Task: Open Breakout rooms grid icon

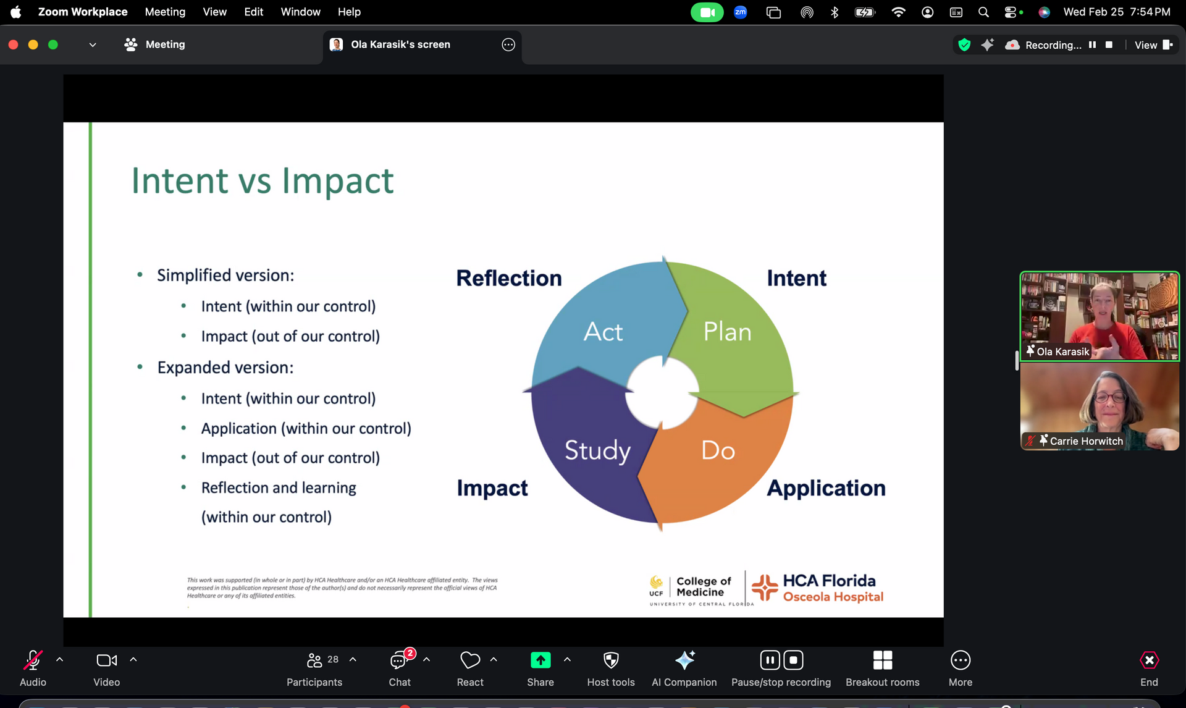Action: pyautogui.click(x=882, y=660)
